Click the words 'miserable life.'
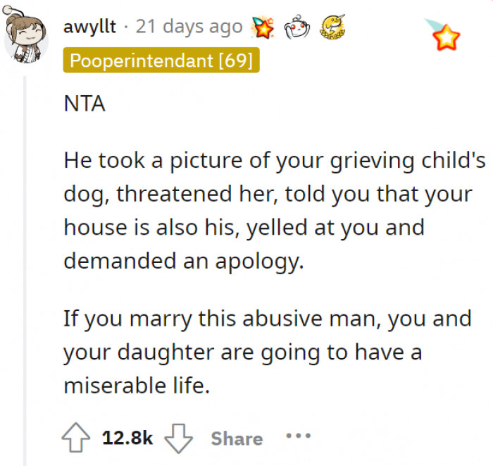The image size is (493, 466). (137, 386)
